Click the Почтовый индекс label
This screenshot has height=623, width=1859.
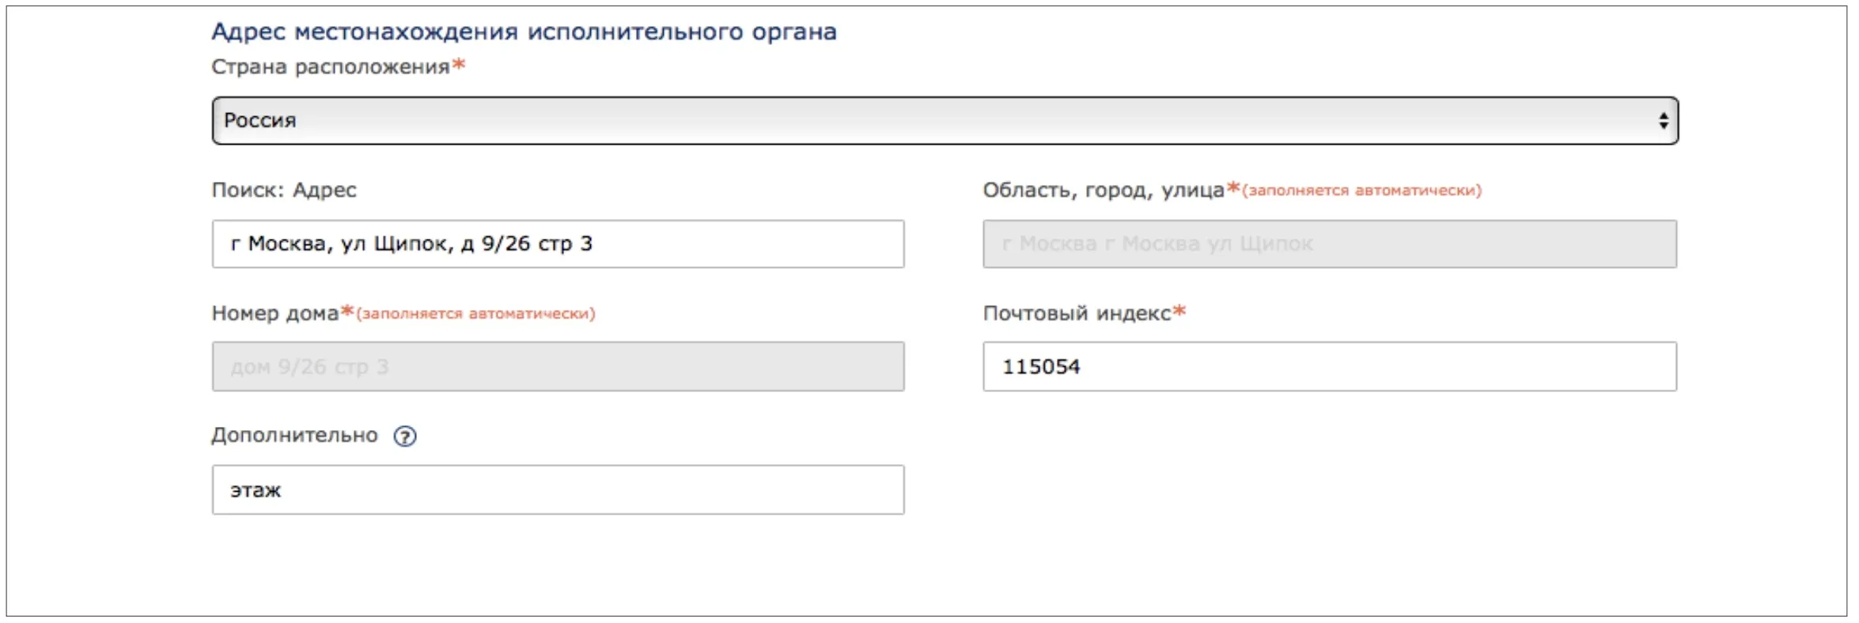click(1076, 314)
